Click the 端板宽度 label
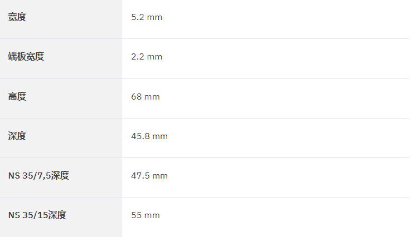This screenshot has height=237, width=412. tap(26, 57)
